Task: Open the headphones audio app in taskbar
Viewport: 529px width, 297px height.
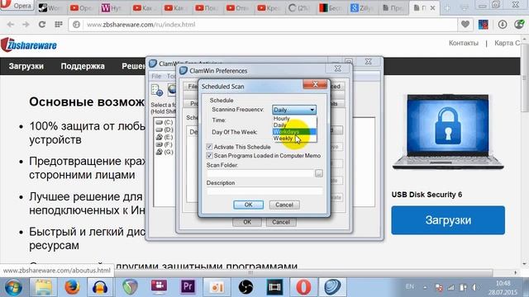Action: pos(100,287)
